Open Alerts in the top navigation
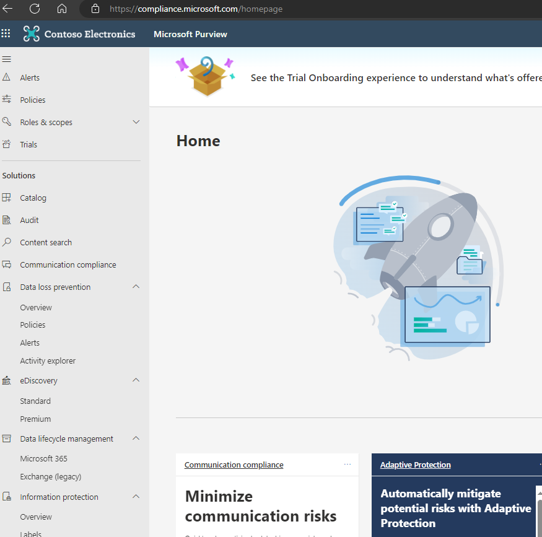The height and width of the screenshot is (537, 542). pos(30,78)
